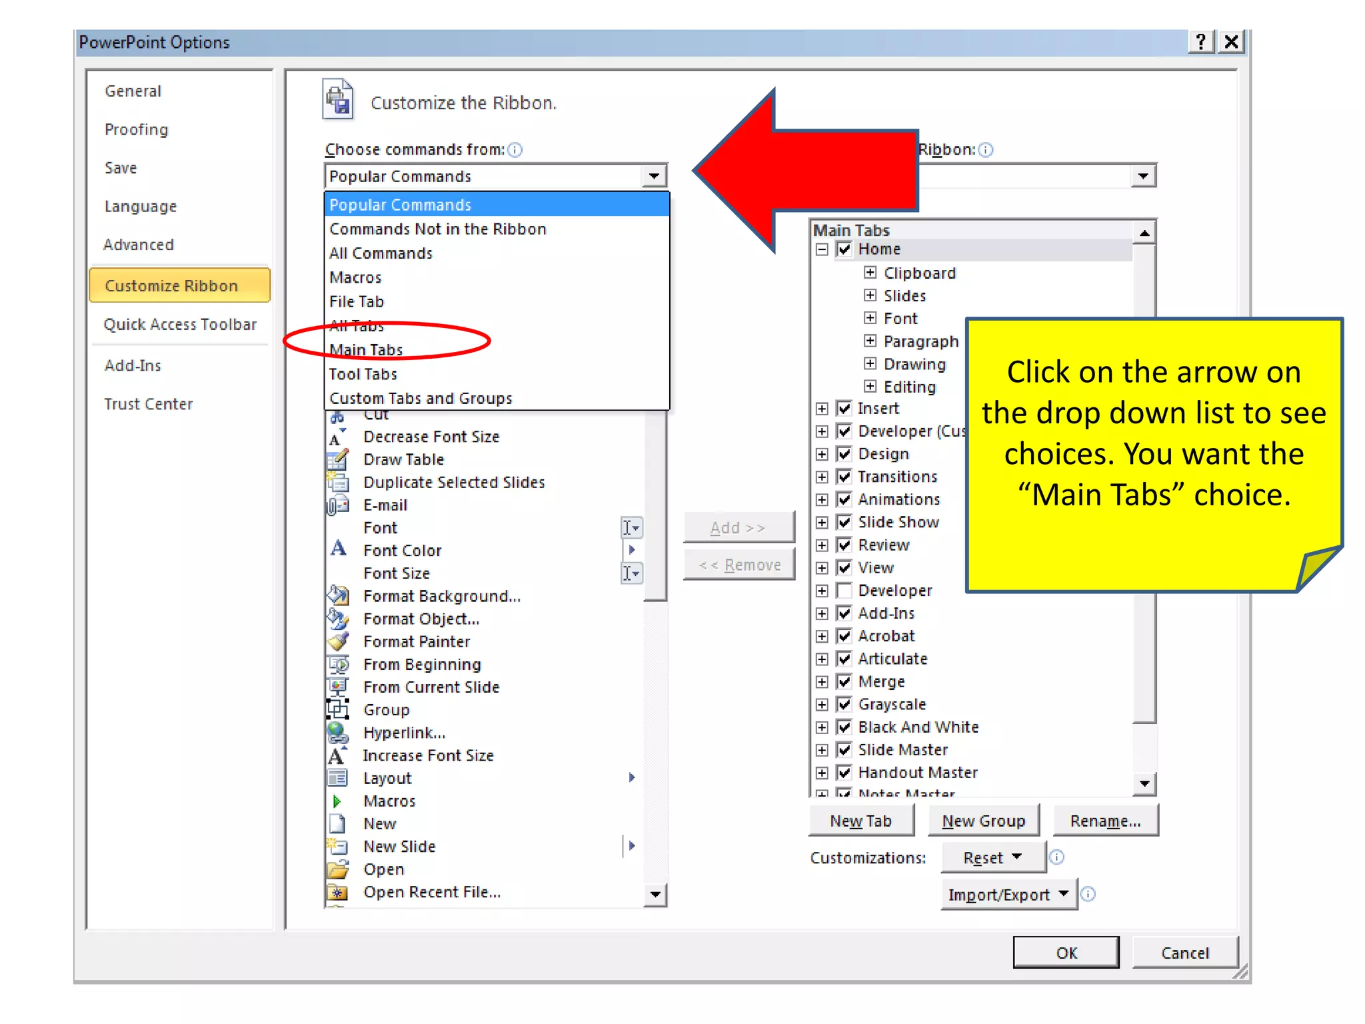
Task: Expand the Paragraph group
Action: [870, 341]
